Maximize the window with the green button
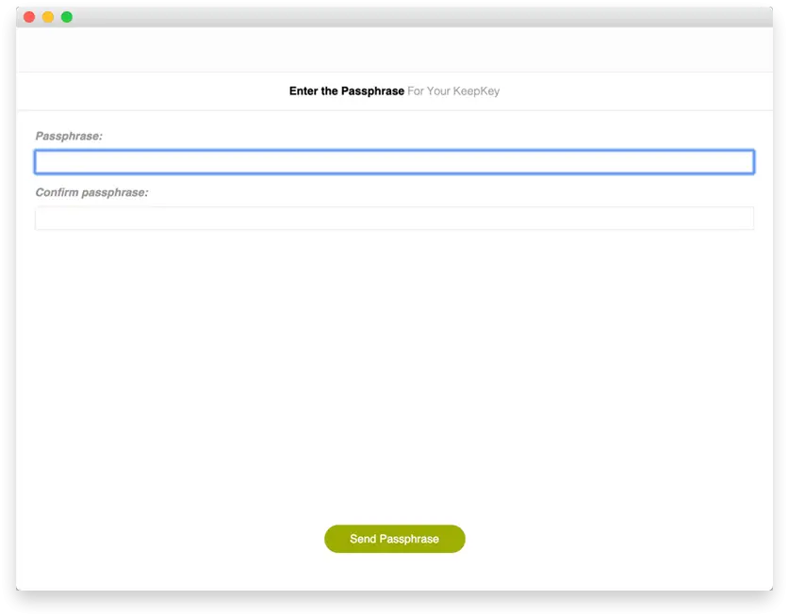The width and height of the screenshot is (788, 616). (67, 17)
